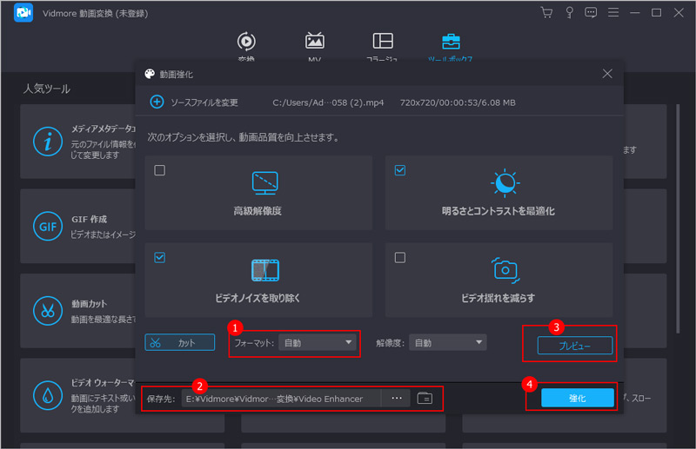
Task: Click the upscale resolution monitor icon
Action: (x=265, y=183)
